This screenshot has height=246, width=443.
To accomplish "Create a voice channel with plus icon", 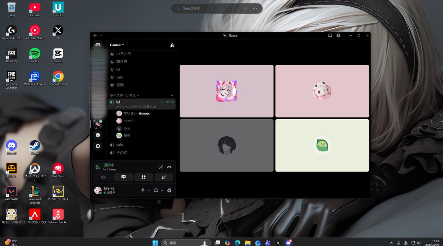I will coord(172,95).
